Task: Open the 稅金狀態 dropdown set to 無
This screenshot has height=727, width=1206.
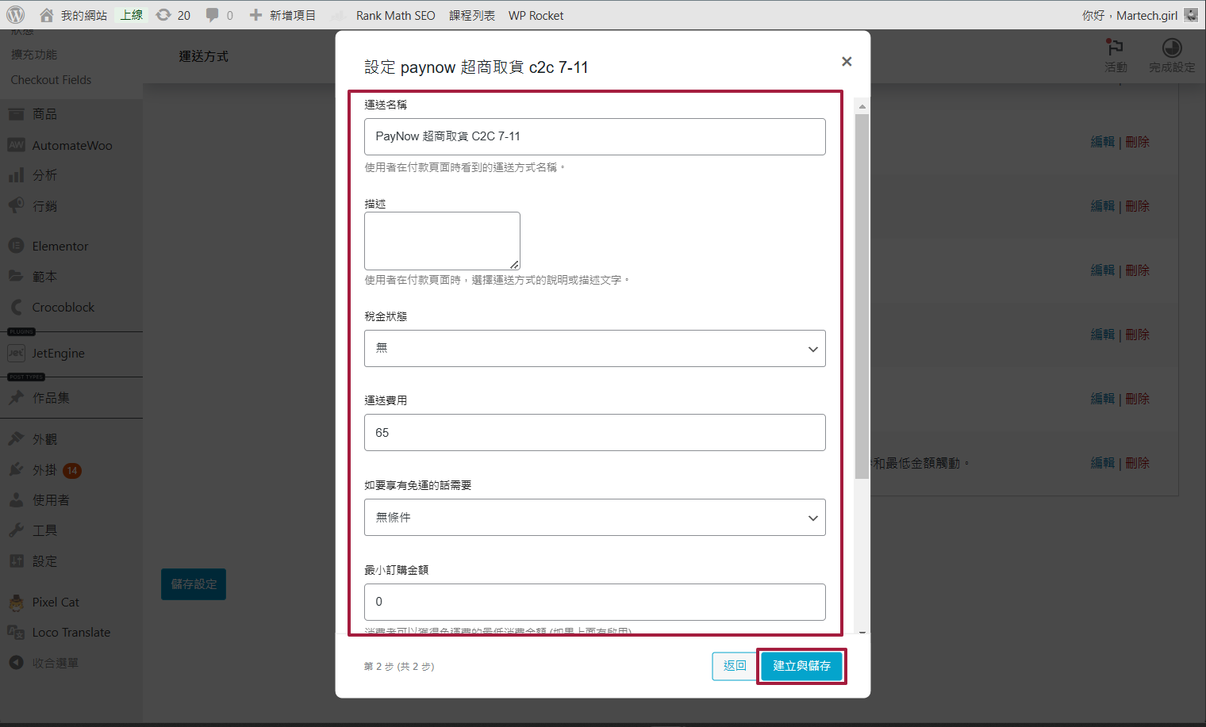Action: click(x=594, y=348)
